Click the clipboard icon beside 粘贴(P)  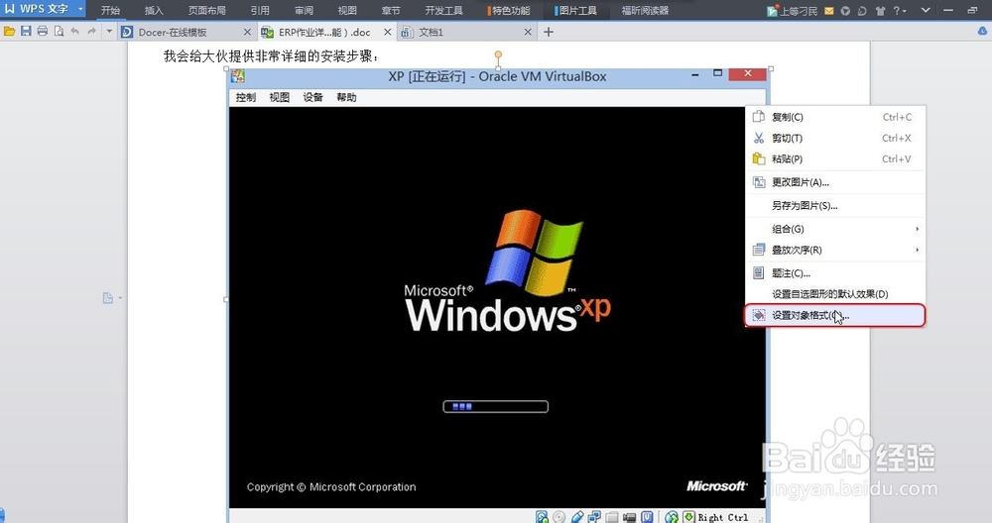[x=759, y=158]
